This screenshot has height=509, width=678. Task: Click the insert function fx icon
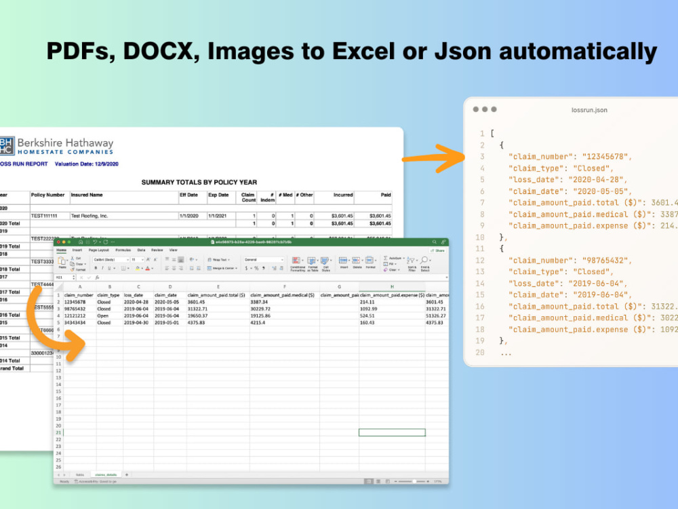(97, 278)
